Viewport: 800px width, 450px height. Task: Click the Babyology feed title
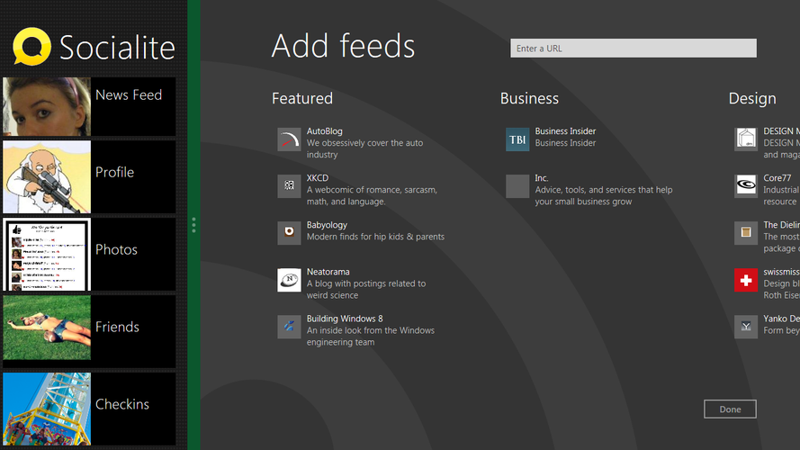click(327, 225)
